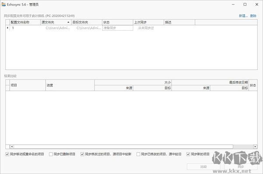Click the 最后修改日期 group header
Screen dimensions: 263x174
(x=210, y=82)
